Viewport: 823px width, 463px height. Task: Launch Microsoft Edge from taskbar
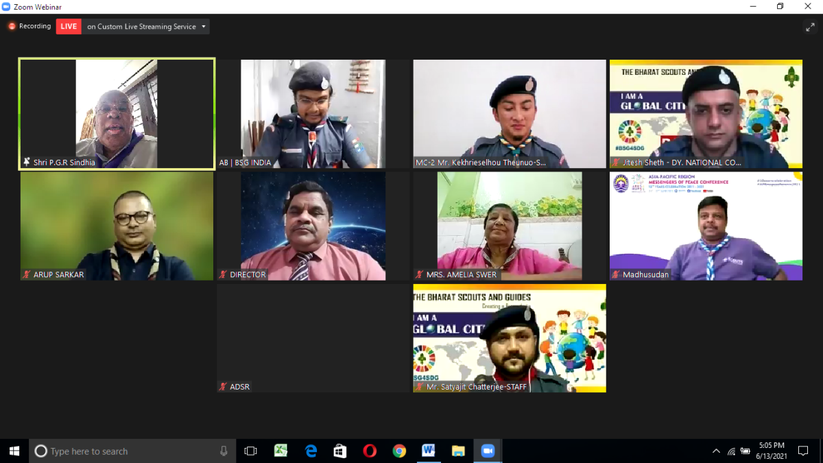coord(311,451)
